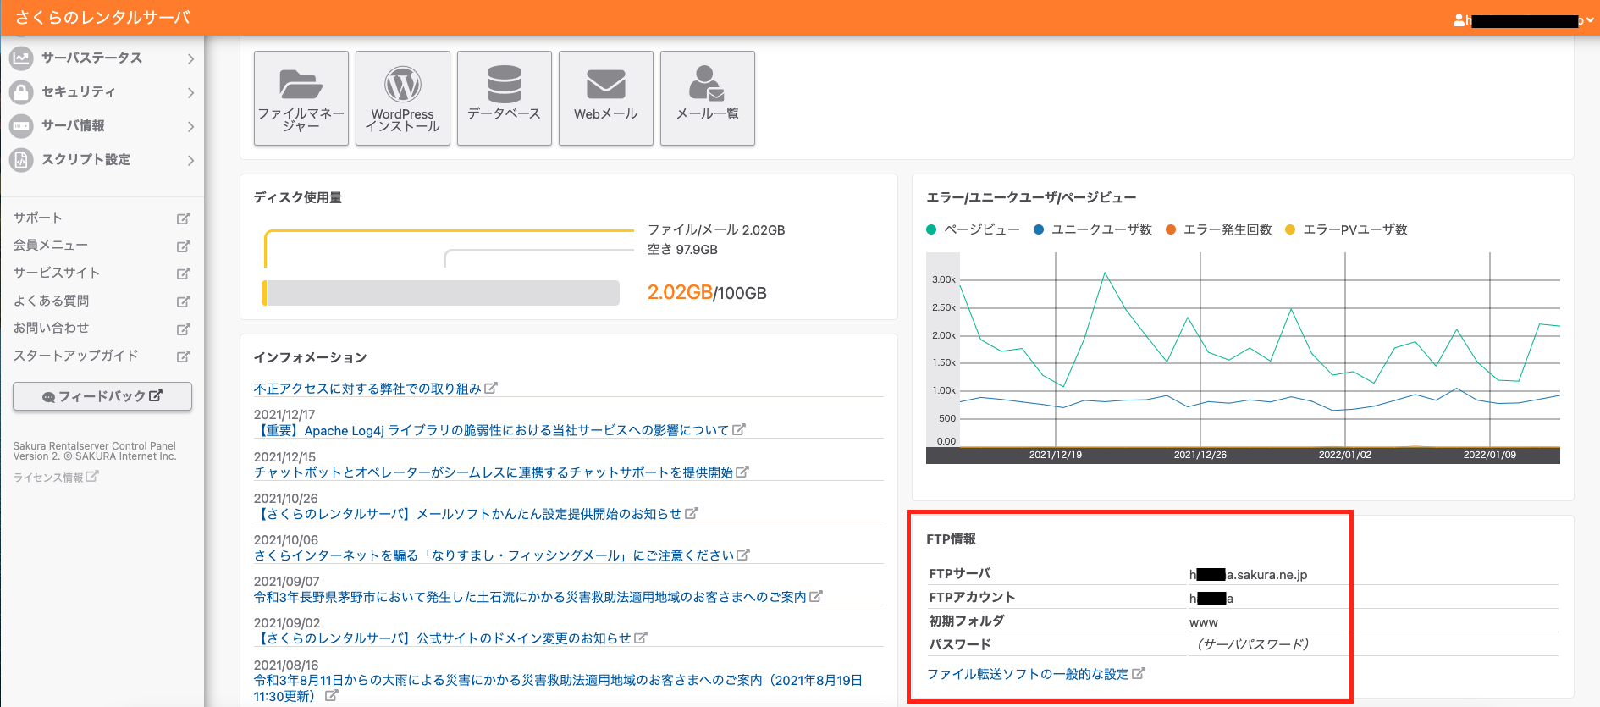1600x707 pixels.
Task: Click ファイル/メール 2.02GB label
Action: (x=716, y=229)
